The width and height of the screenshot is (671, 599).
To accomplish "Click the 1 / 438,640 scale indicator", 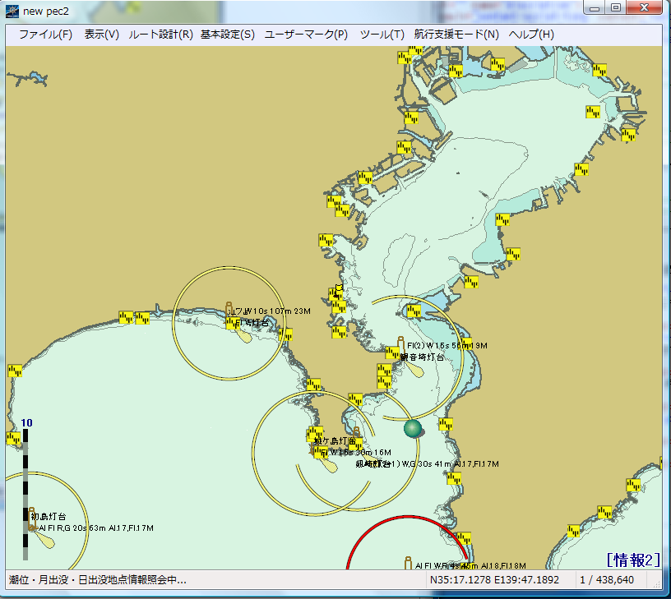I will [x=607, y=580].
